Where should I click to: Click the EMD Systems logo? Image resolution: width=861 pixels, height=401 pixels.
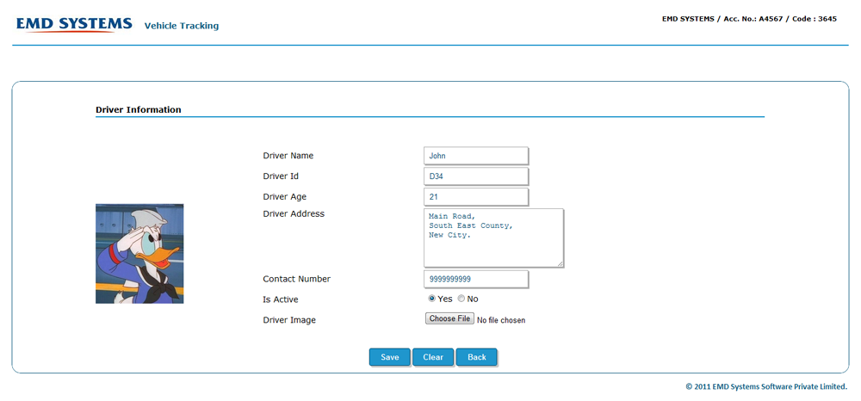74,24
